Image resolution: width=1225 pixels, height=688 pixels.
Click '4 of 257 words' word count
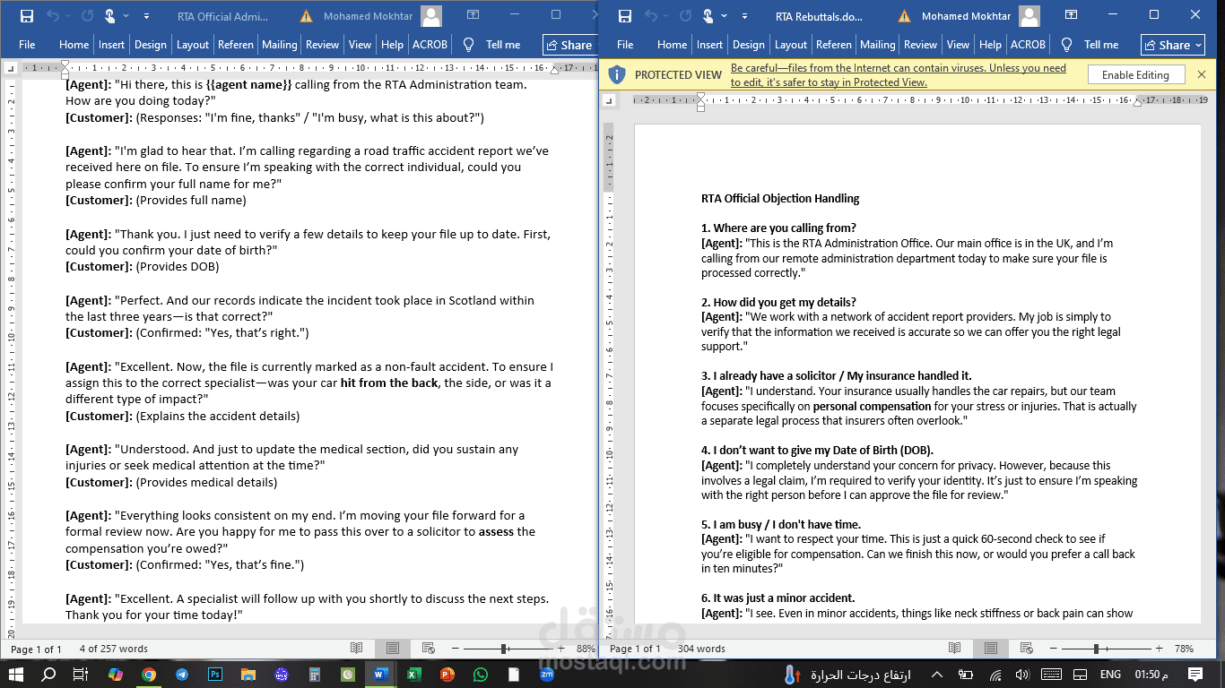click(x=113, y=649)
